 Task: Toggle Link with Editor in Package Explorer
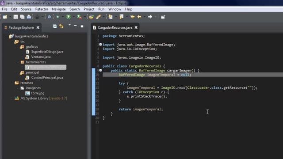coord(61,26)
